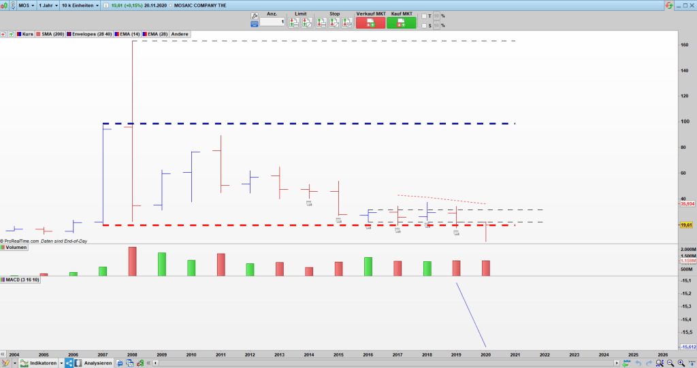Select the Andere indicator tab

tap(180, 34)
